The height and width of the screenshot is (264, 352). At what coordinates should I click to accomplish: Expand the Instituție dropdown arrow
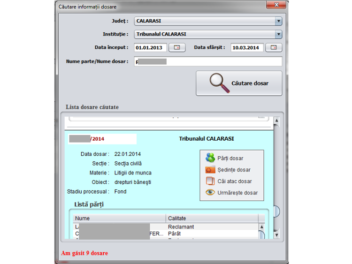click(x=278, y=34)
